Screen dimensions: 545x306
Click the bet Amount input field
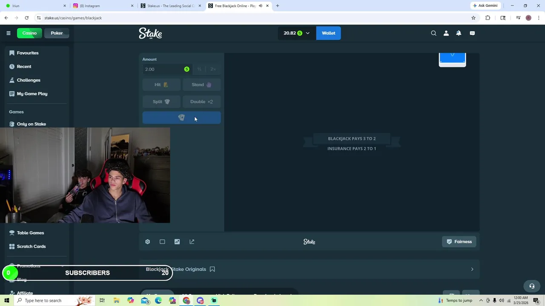(167, 69)
